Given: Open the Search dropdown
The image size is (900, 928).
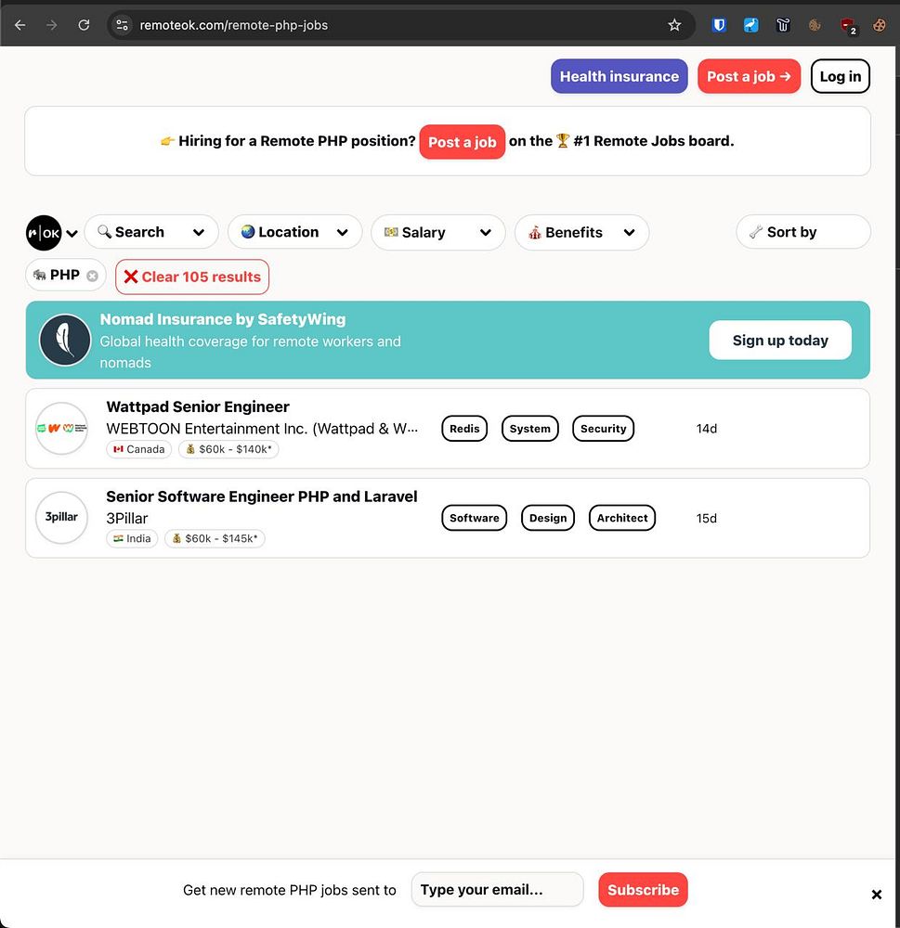Looking at the screenshot, I should click(151, 232).
